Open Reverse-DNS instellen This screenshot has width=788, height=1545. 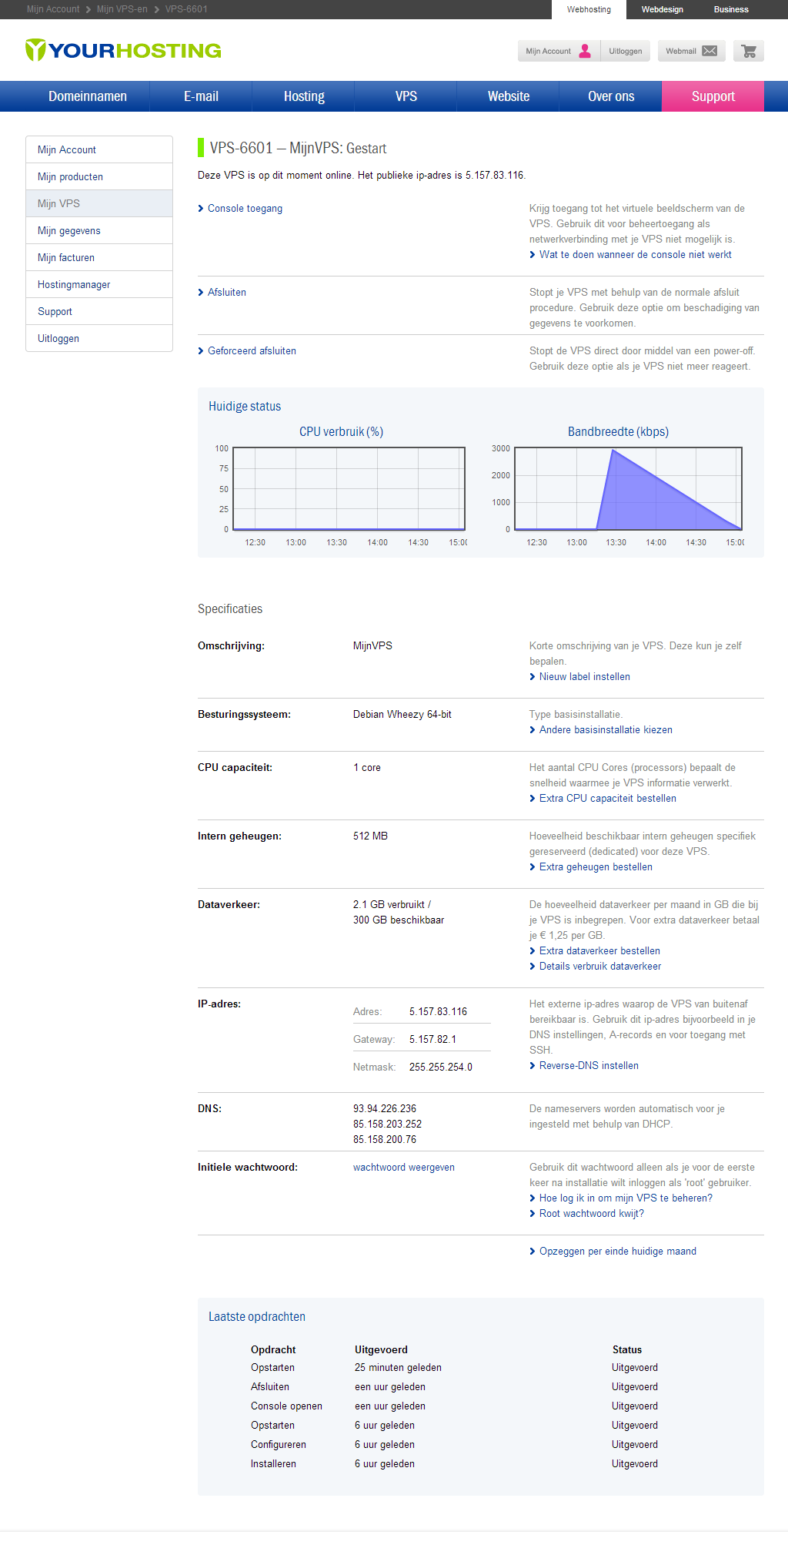coord(589,1066)
